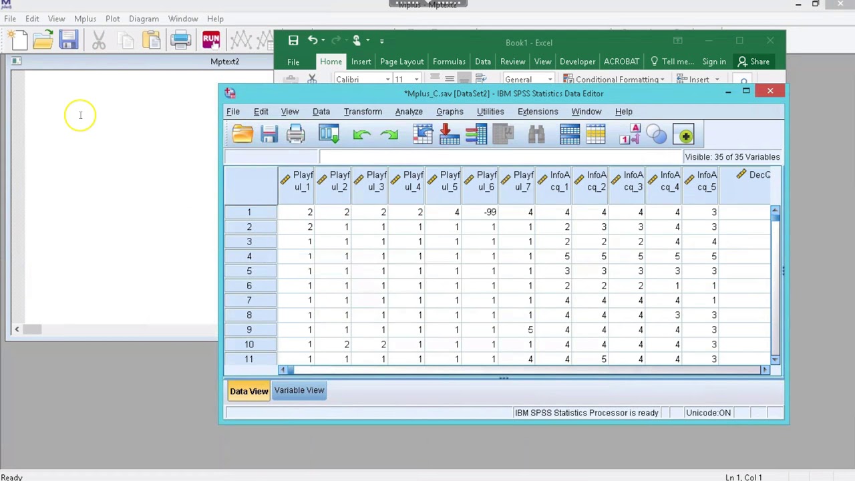Screen dimensions: 855x481
Task: Open Excel Conditional Formatting dropdown
Action: pos(614,79)
